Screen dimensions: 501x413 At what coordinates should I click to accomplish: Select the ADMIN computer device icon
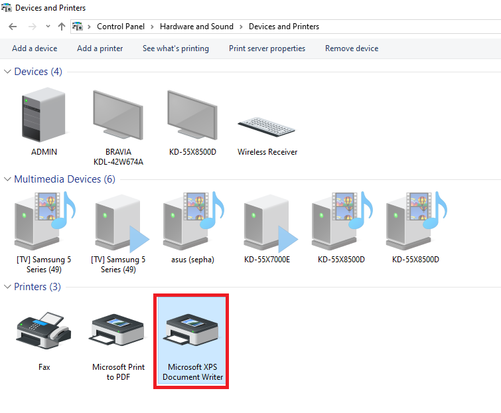pos(44,114)
